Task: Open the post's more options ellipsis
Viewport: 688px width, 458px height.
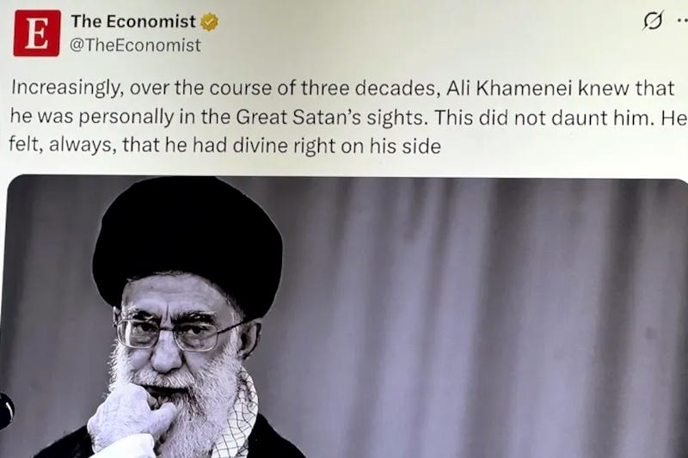Action: (682, 20)
